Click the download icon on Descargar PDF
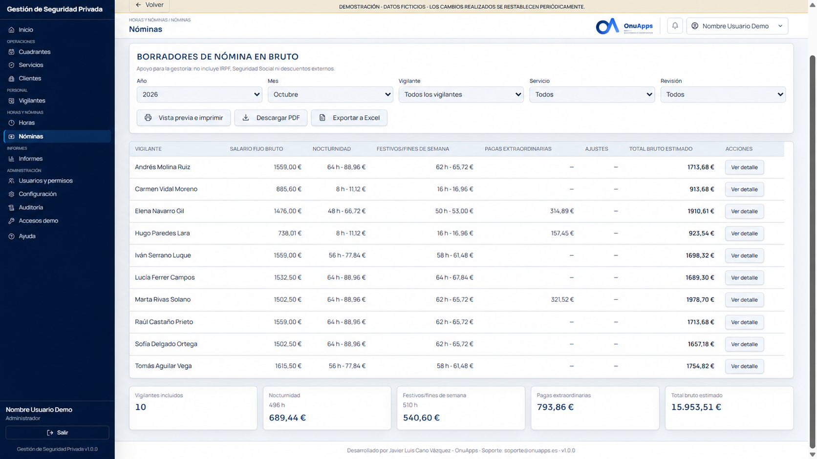The height and width of the screenshot is (459, 817). (x=246, y=118)
